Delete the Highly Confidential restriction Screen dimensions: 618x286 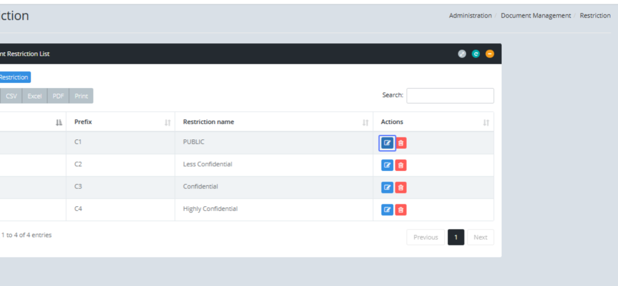coord(401,210)
